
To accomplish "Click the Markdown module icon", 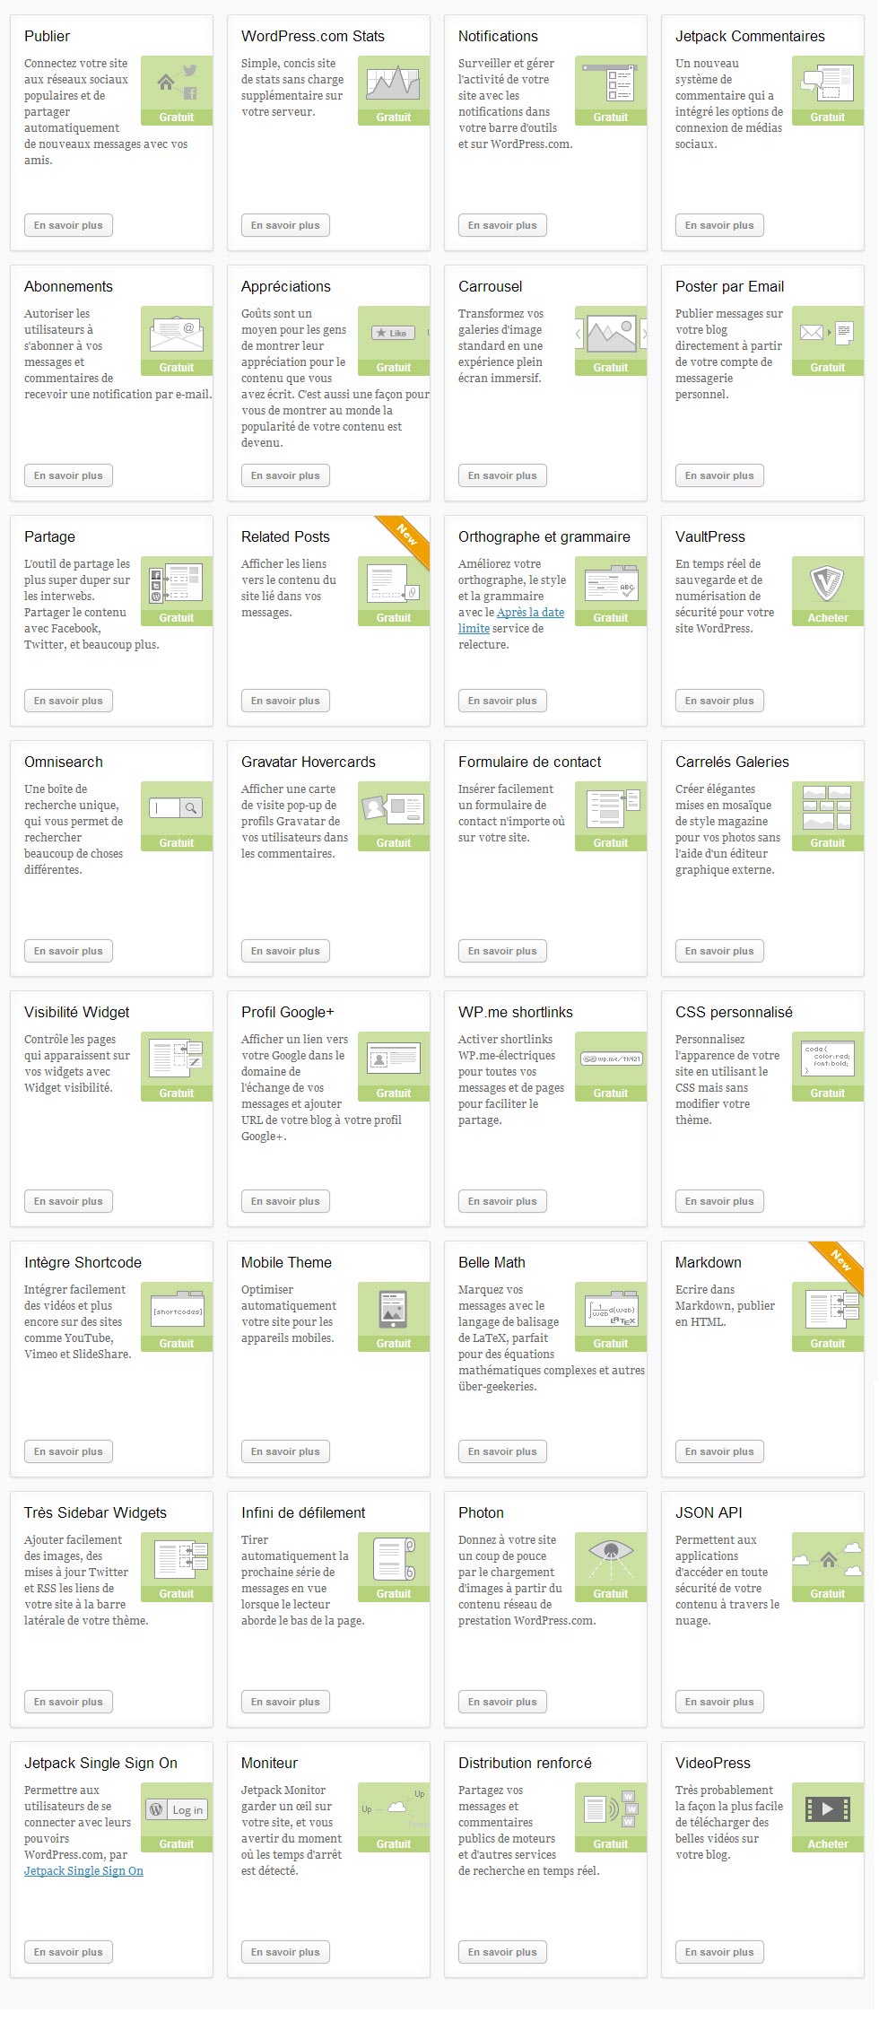I will (x=828, y=1309).
